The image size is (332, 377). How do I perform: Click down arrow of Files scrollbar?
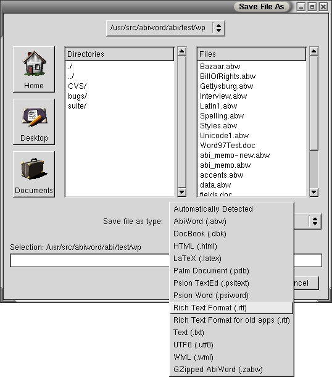click(313, 192)
